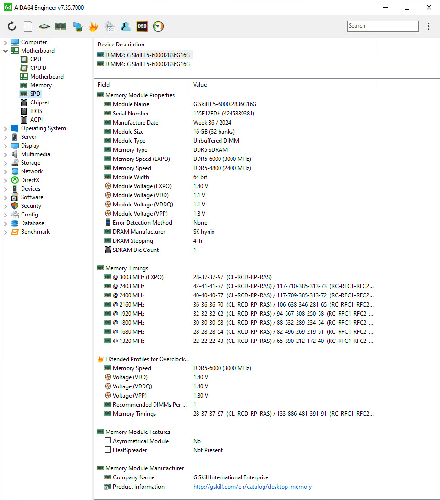Expand the Multimedia tree node
This screenshot has height=500, width=440.
pyautogui.click(x=5, y=154)
